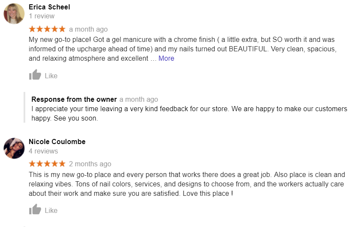Click the "1 review" count under Erica Scheel

(42, 16)
